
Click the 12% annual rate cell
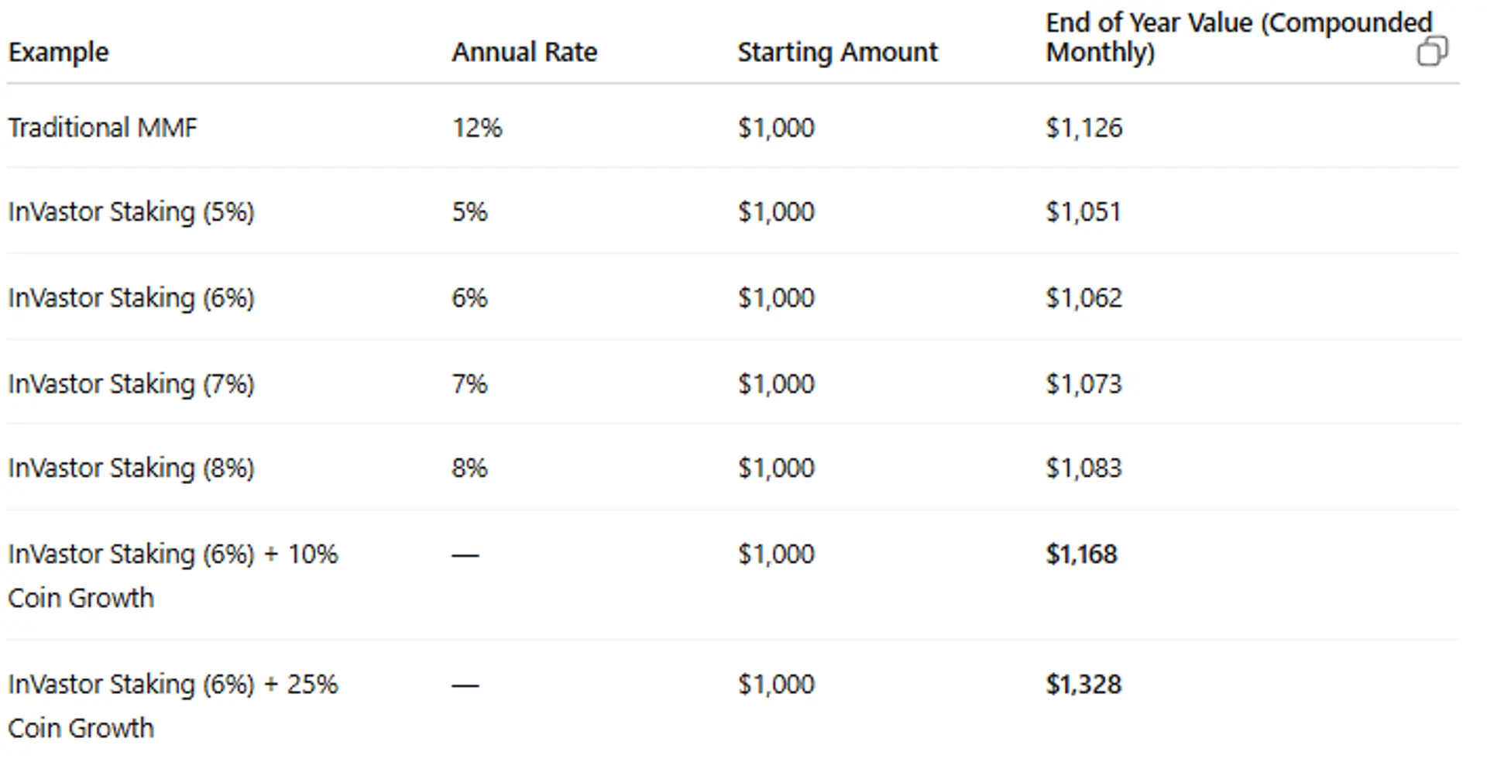[477, 127]
